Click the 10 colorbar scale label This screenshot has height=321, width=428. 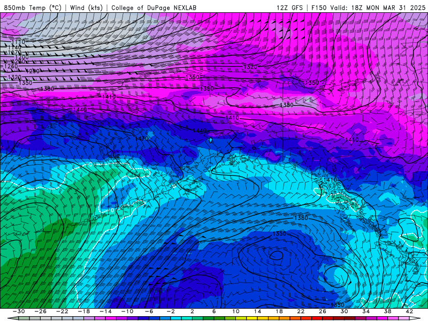[x=235, y=311]
